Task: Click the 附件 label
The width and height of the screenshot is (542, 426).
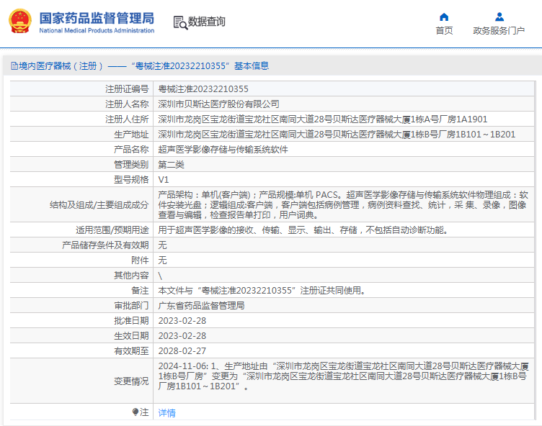Action: point(140,260)
